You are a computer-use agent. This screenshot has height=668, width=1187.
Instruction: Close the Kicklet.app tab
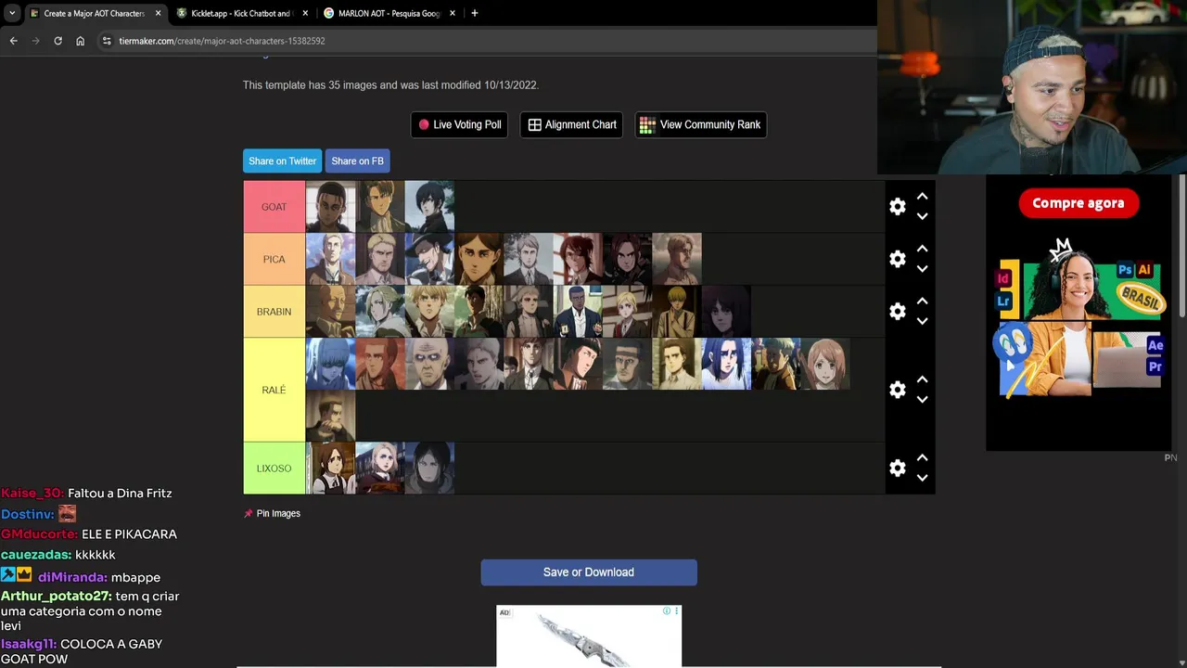coord(304,13)
